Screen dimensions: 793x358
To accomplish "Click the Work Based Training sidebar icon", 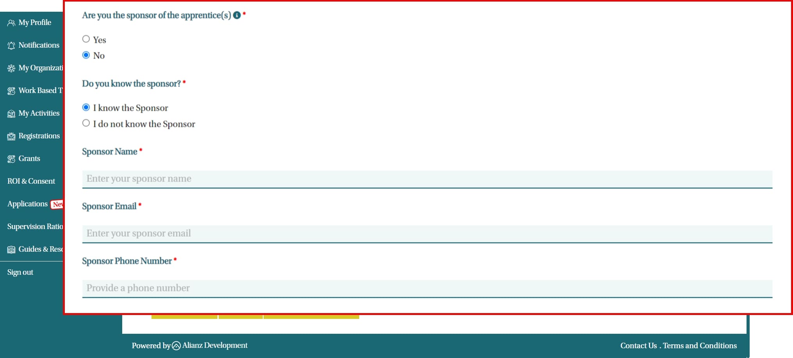I will pyautogui.click(x=11, y=91).
